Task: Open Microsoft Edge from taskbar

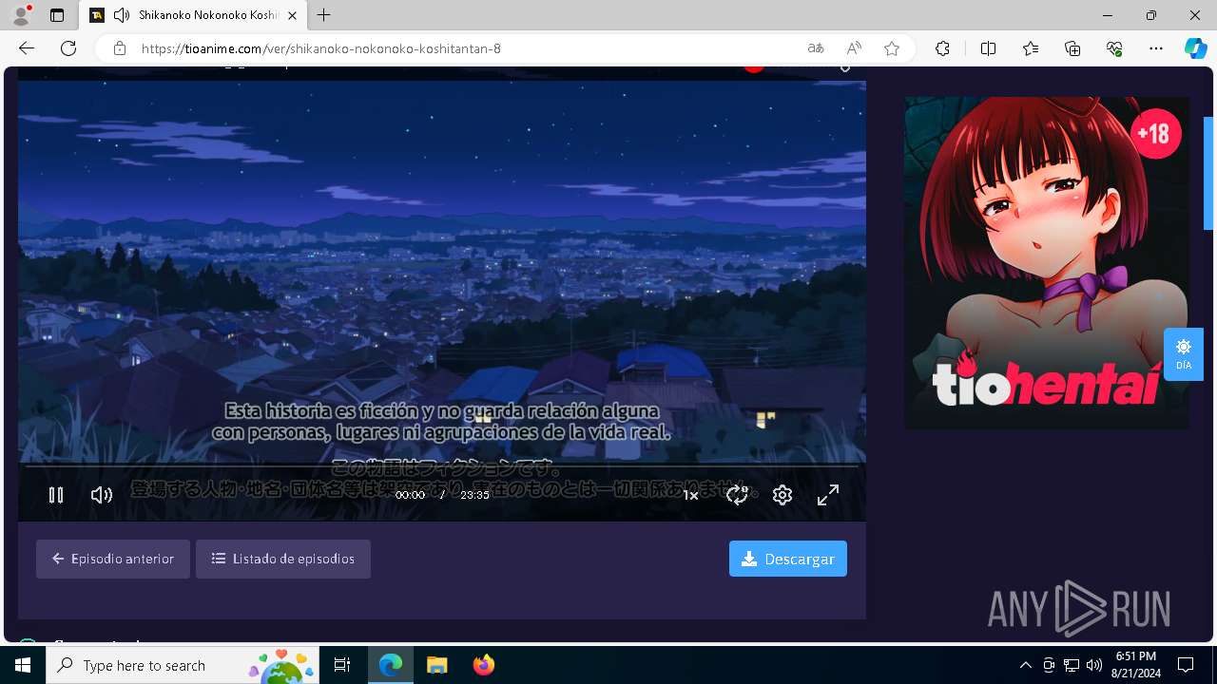Action: 391,665
